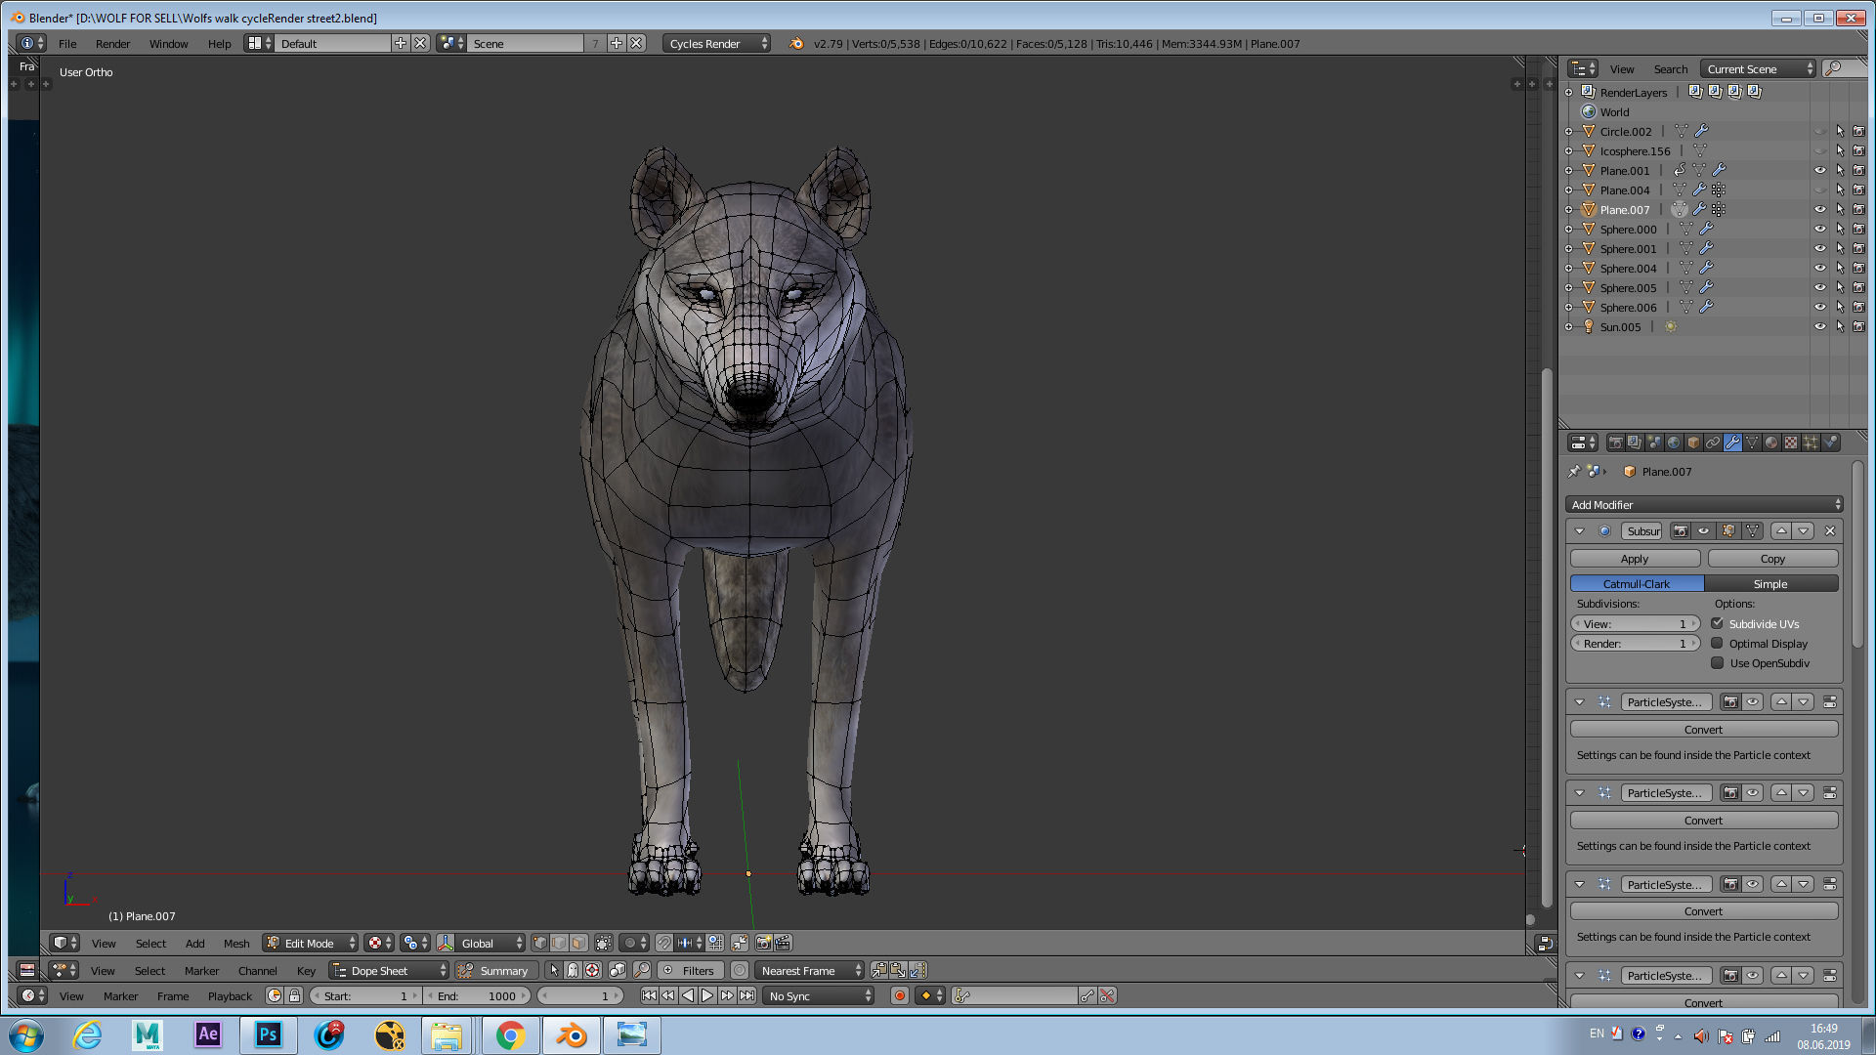Open the Particles properties tab
Viewport: 1876px width, 1055px height.
1810,443
